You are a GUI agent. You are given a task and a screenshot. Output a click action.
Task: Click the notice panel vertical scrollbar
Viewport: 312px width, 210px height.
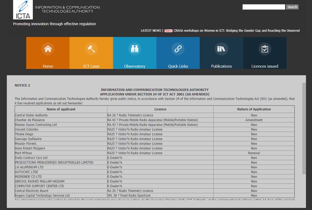pos(304,128)
